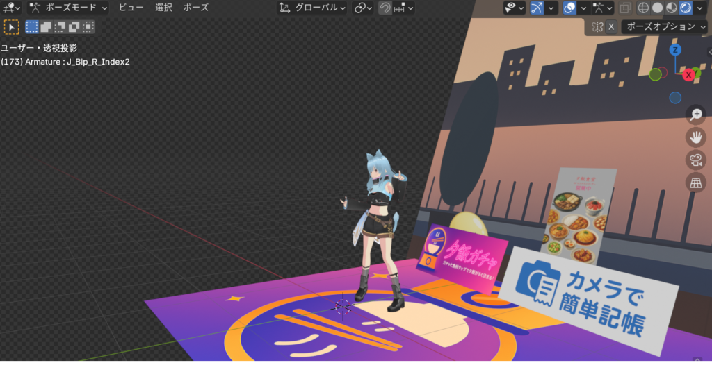The width and height of the screenshot is (712, 381).
Task: Click the 3D cursor crosshair
Action: (343, 307)
